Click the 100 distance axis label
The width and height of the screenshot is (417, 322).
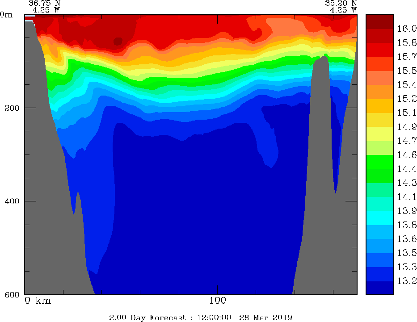pyautogui.click(x=218, y=301)
